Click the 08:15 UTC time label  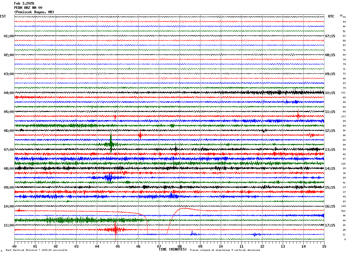tap(330, 55)
